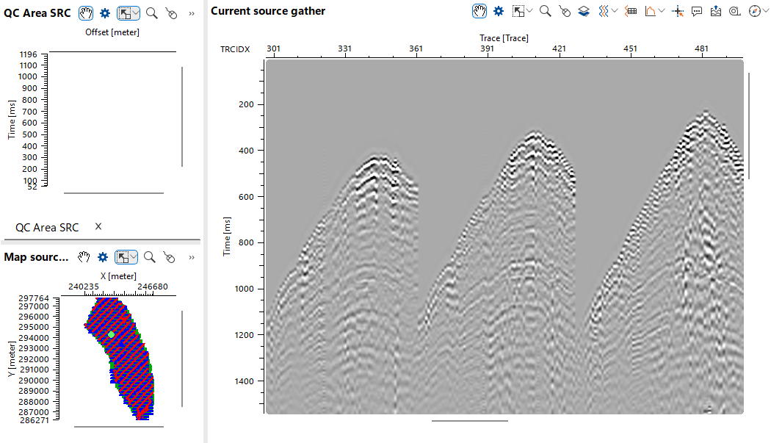Activate zoom magnifier in QC Area SRC panel
The image size is (771, 443).
(x=152, y=13)
